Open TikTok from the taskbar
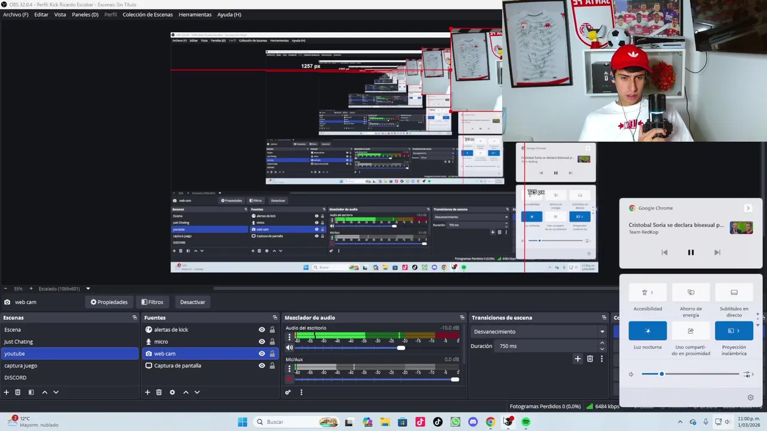 (437, 422)
